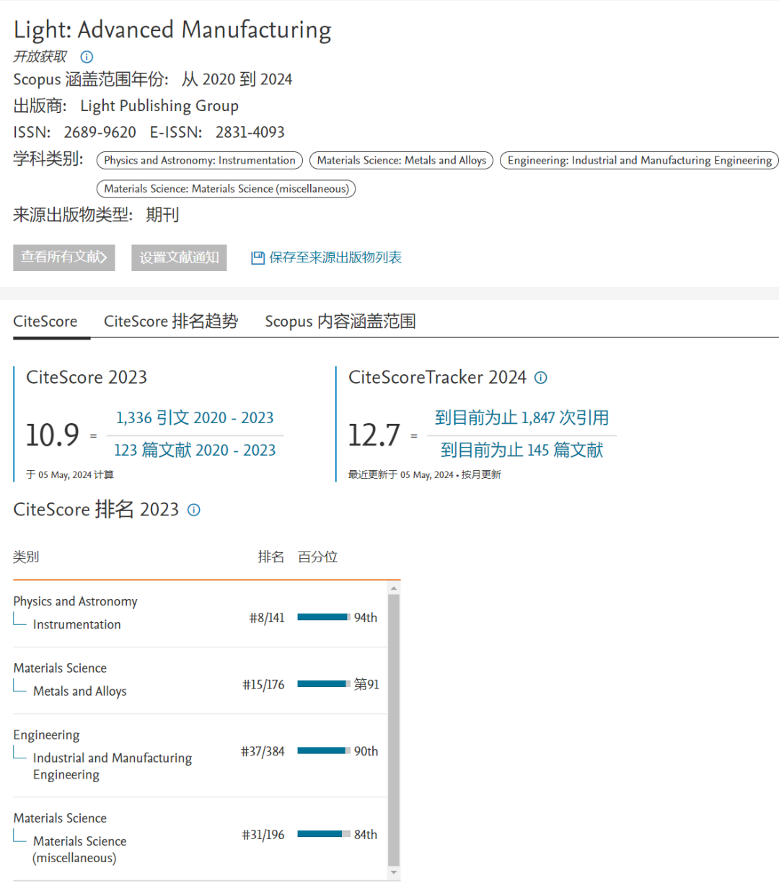Image resolution: width=779 pixels, height=886 pixels.
Task: Open the 查看所有文献 button
Action: [63, 257]
